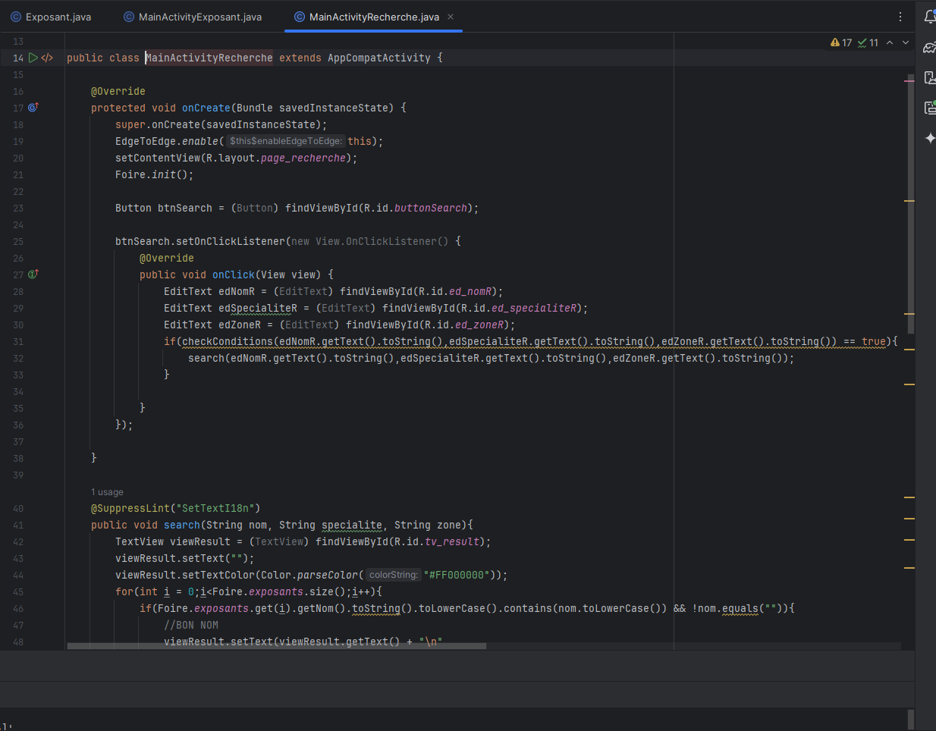Image resolution: width=936 pixels, height=731 pixels.
Task: Switch to the MainActivityExposant.java tab
Action: [193, 17]
